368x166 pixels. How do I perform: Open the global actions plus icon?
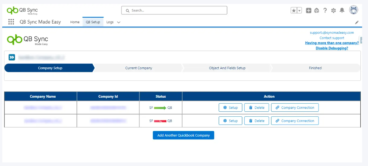309,10
